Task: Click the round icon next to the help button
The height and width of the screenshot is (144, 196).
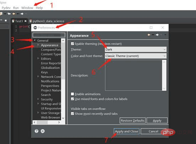Action: (42, 131)
